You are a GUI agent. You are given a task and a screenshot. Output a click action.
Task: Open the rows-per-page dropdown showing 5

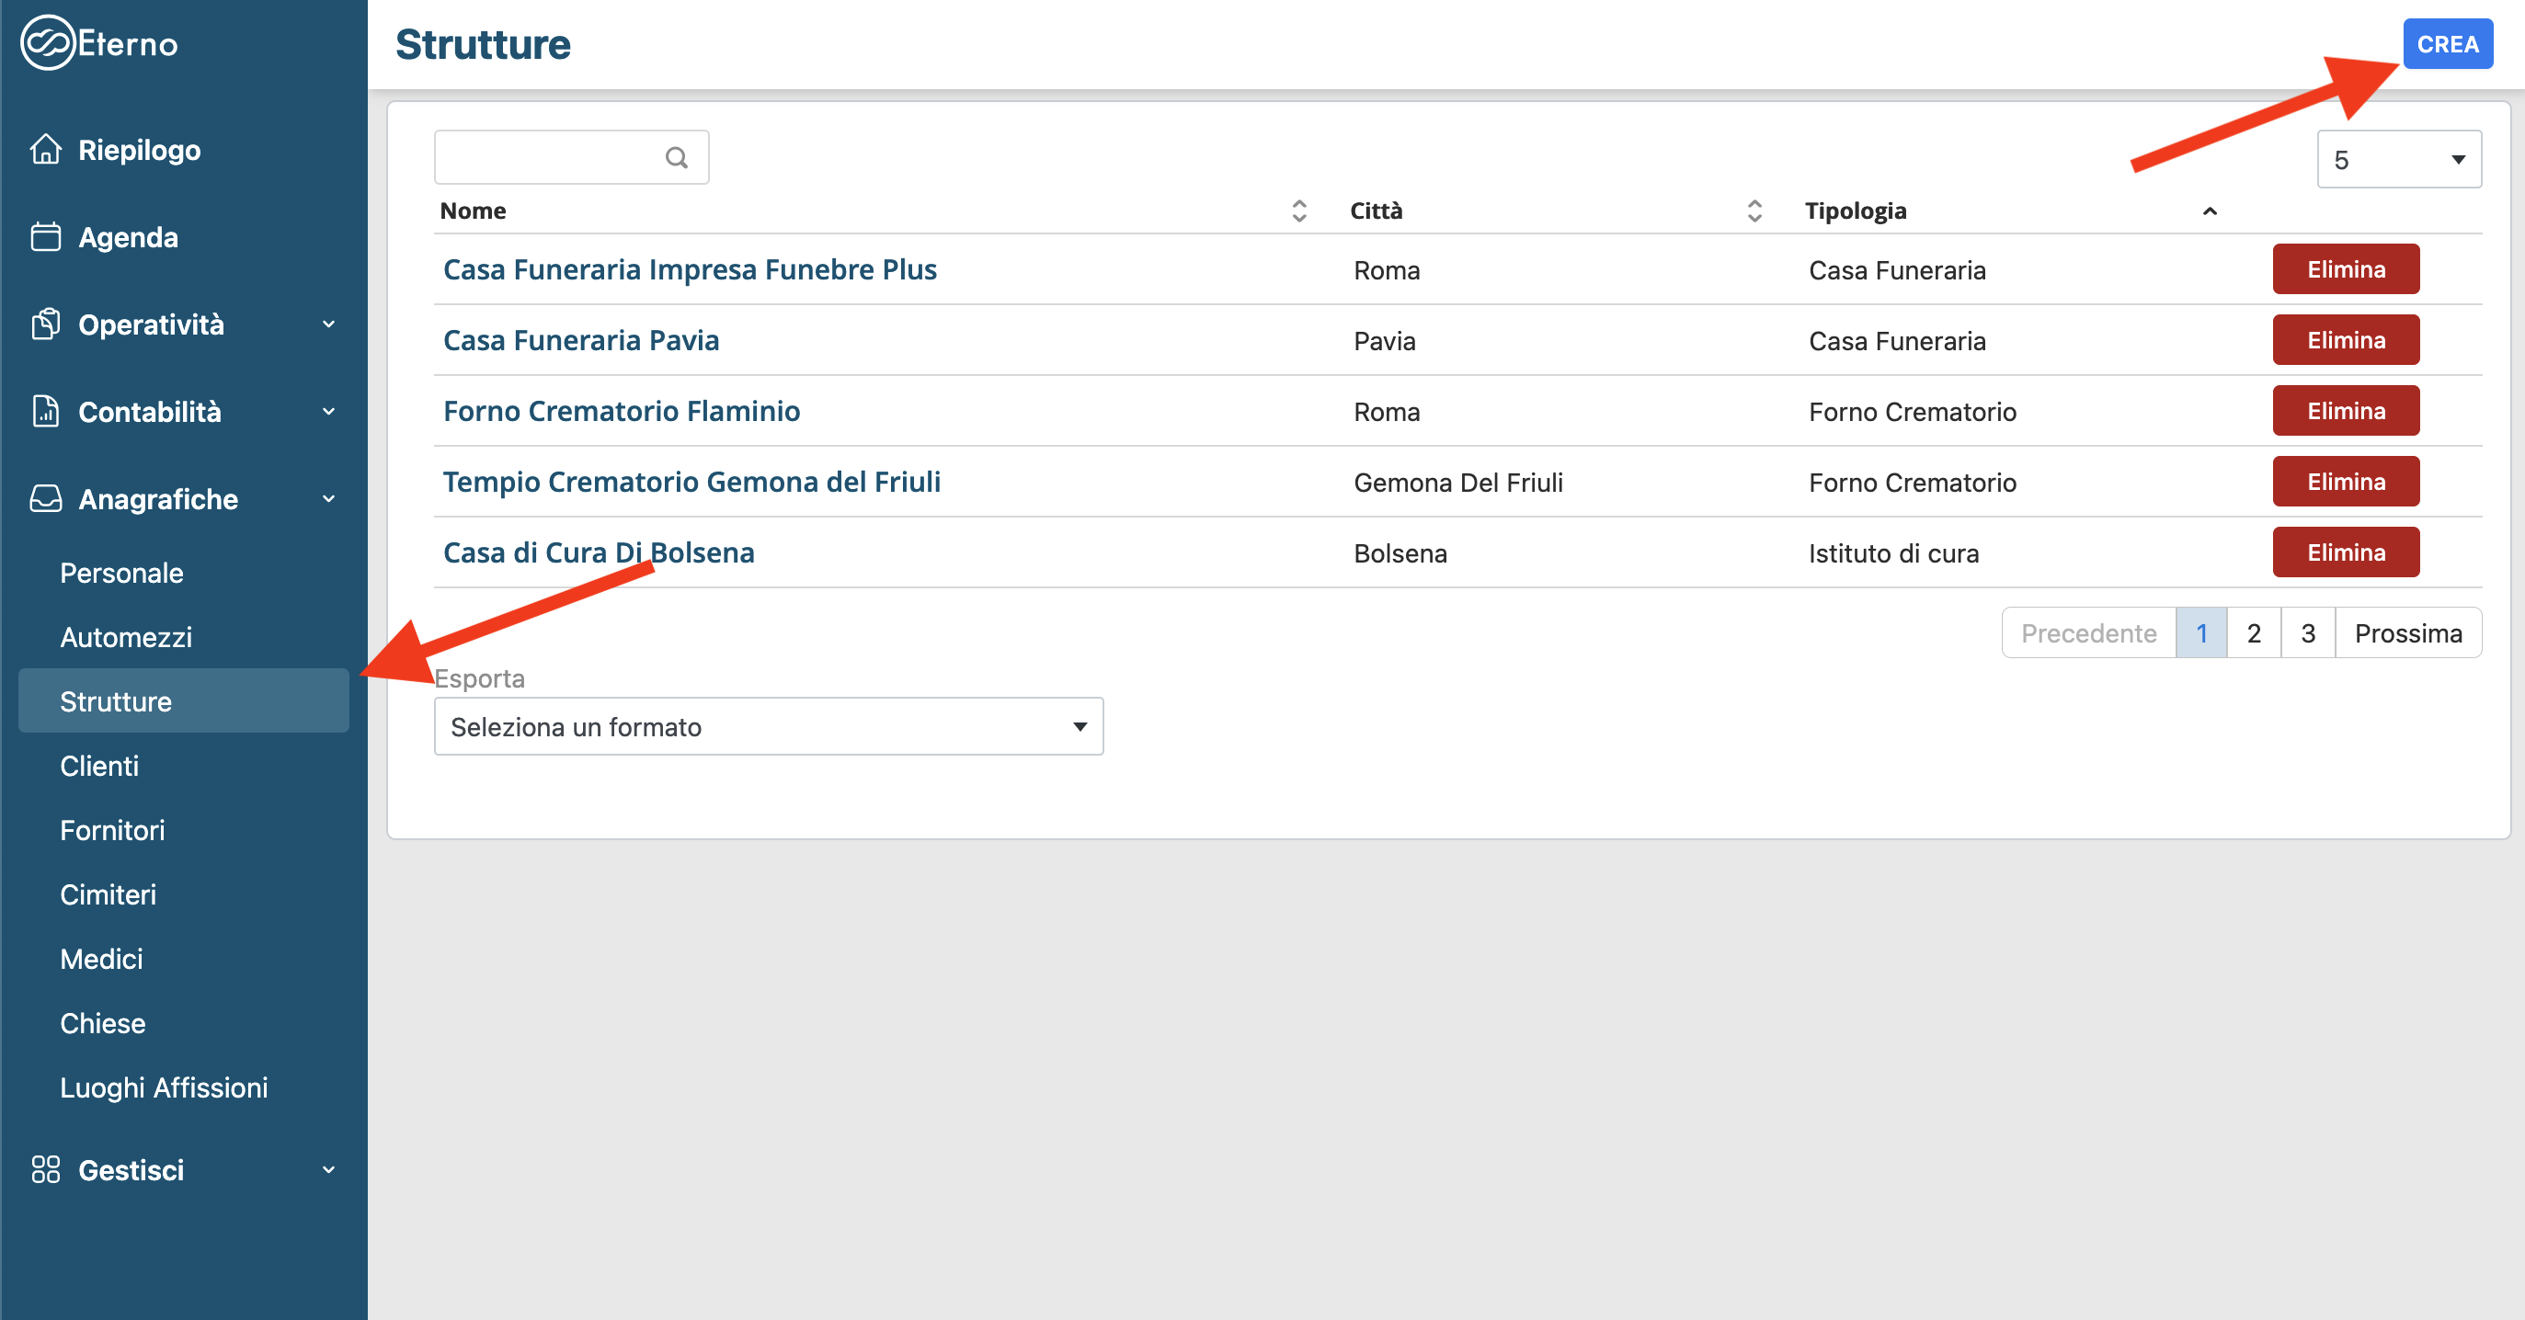pyautogui.click(x=2397, y=160)
